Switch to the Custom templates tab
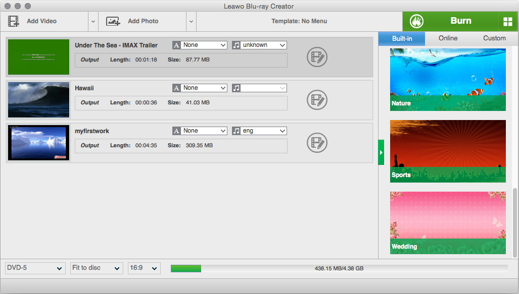The image size is (519, 294). pyautogui.click(x=494, y=38)
